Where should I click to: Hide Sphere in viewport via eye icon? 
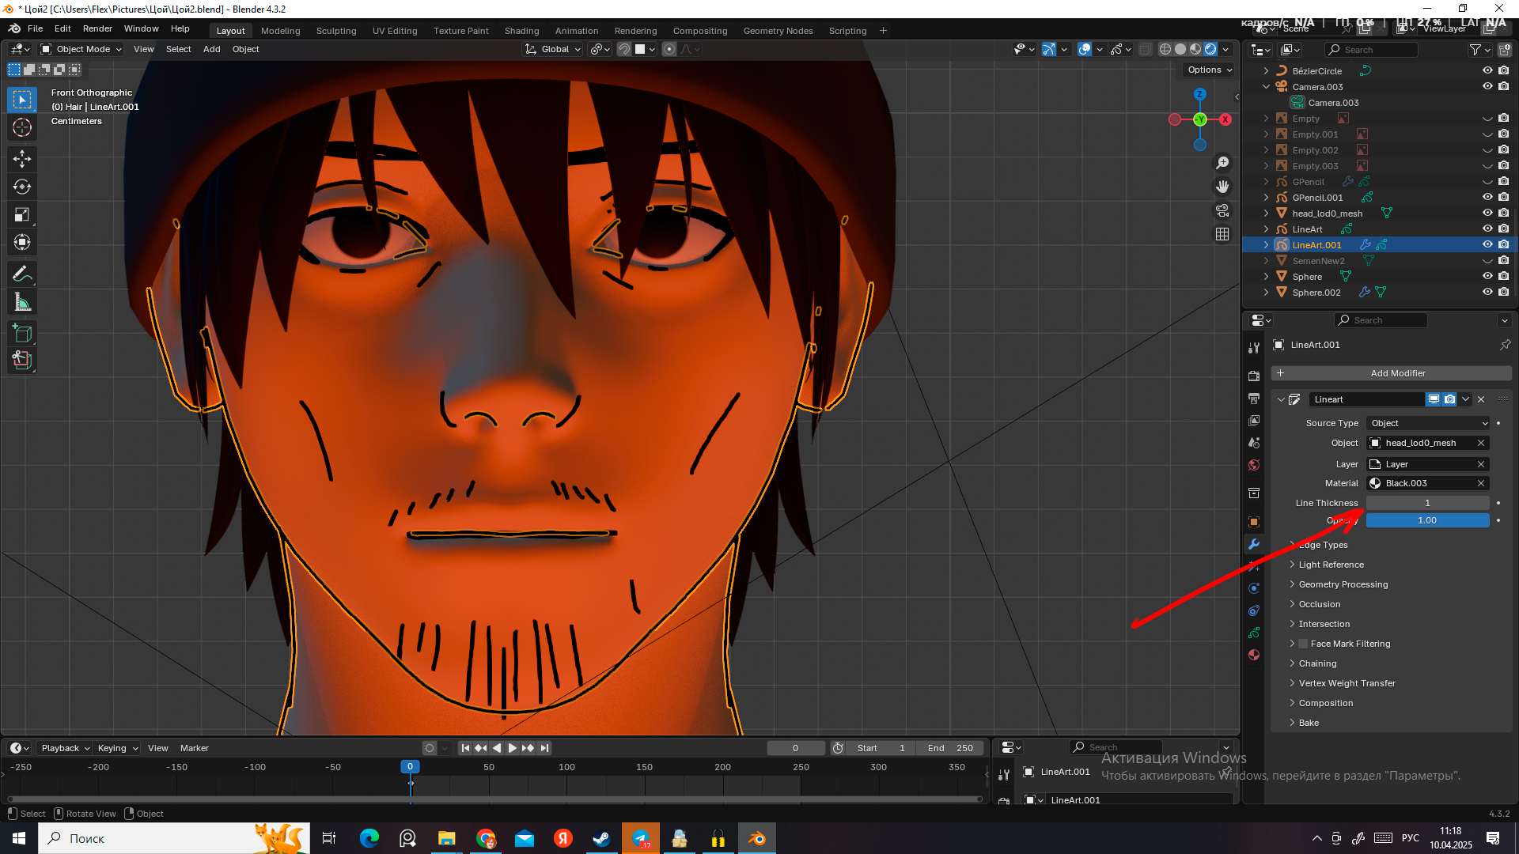[x=1487, y=277]
